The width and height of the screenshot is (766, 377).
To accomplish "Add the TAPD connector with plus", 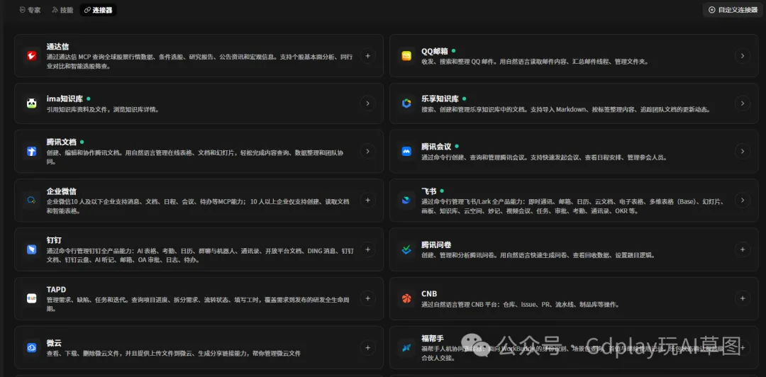I will [x=367, y=298].
